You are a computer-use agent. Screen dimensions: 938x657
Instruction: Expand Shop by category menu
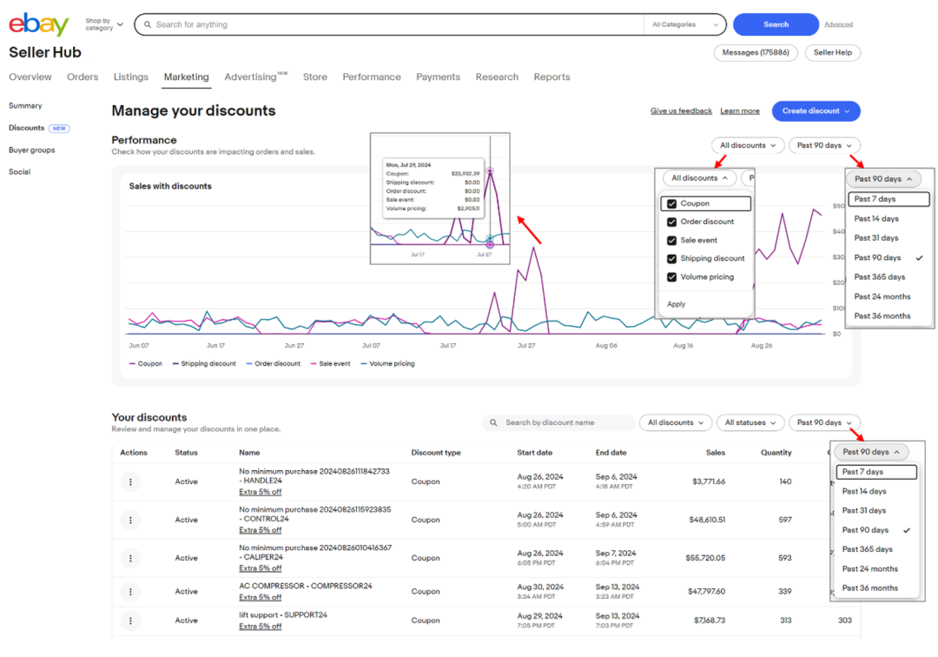pyautogui.click(x=104, y=24)
